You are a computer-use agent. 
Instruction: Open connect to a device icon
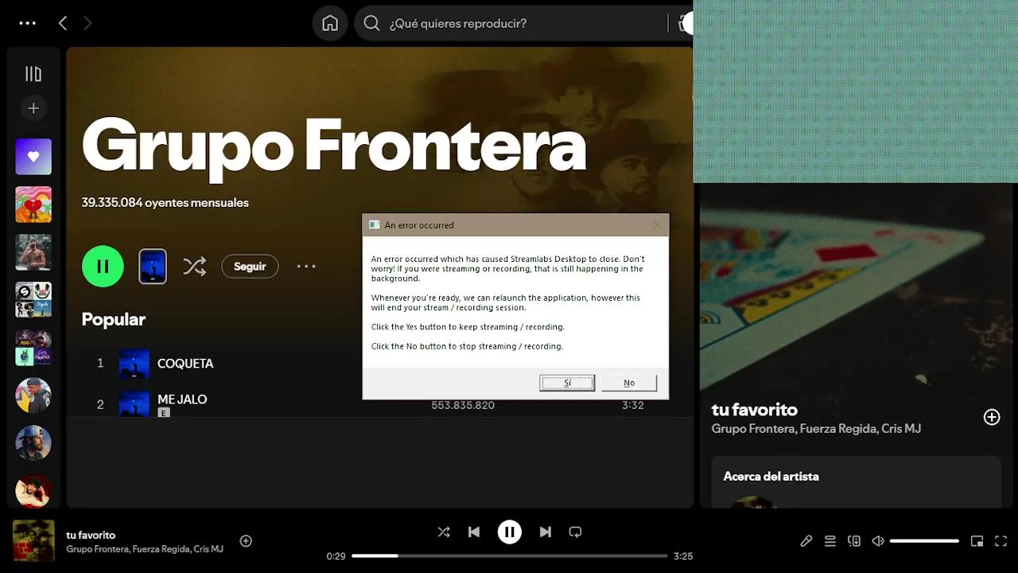(854, 541)
